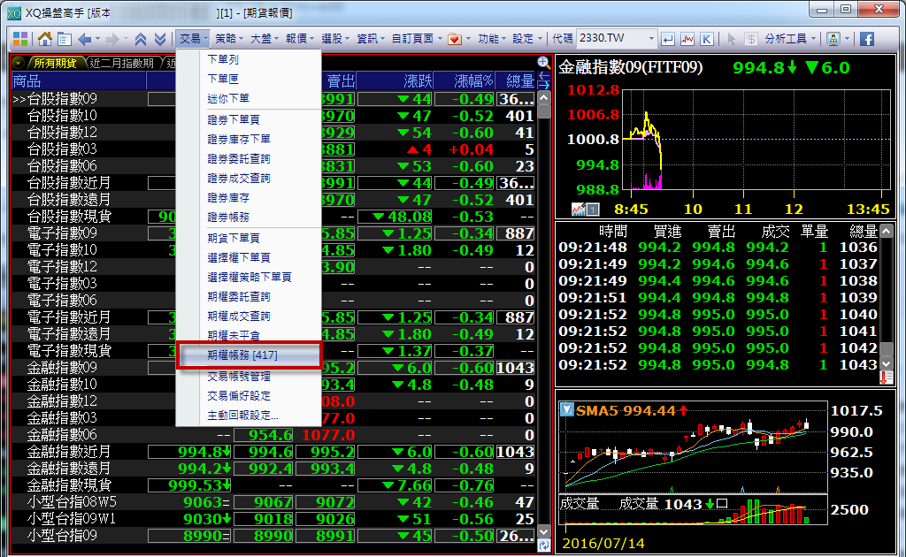Open the SMA5 indicator dropdown triangle

pyautogui.click(x=566, y=410)
